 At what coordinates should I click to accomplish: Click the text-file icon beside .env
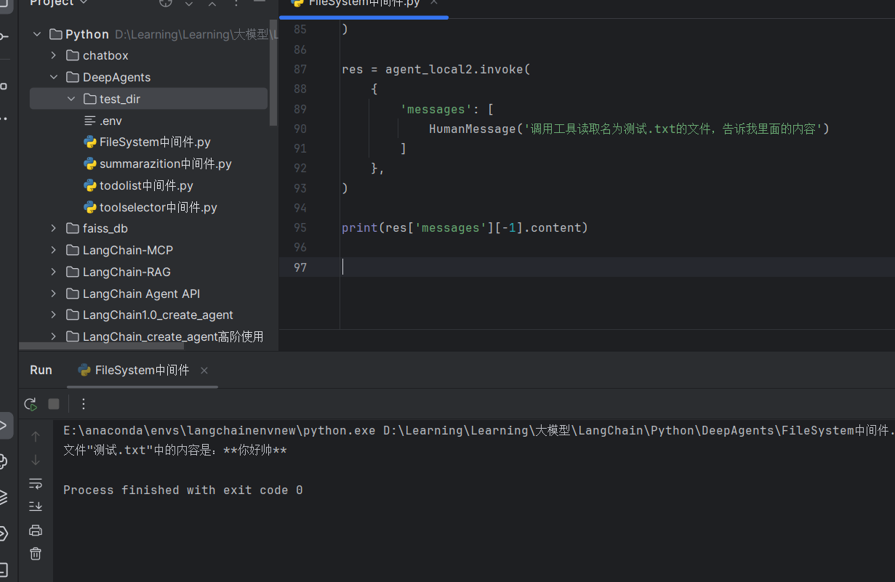(90, 121)
